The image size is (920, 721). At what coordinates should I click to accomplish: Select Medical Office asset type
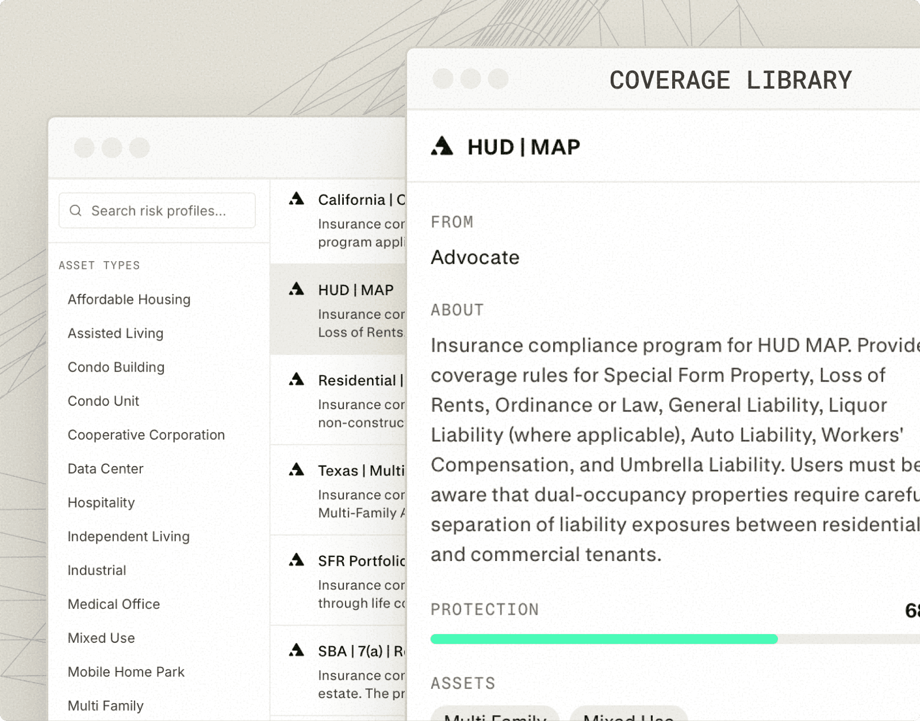(x=114, y=604)
